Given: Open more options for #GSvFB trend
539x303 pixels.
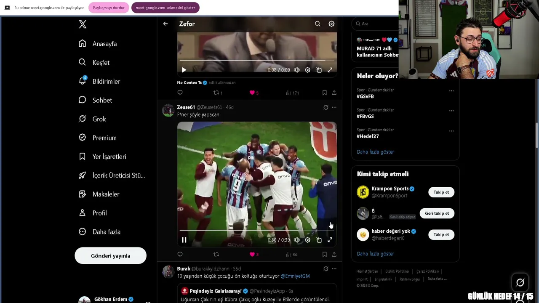Looking at the screenshot, I should (x=451, y=91).
